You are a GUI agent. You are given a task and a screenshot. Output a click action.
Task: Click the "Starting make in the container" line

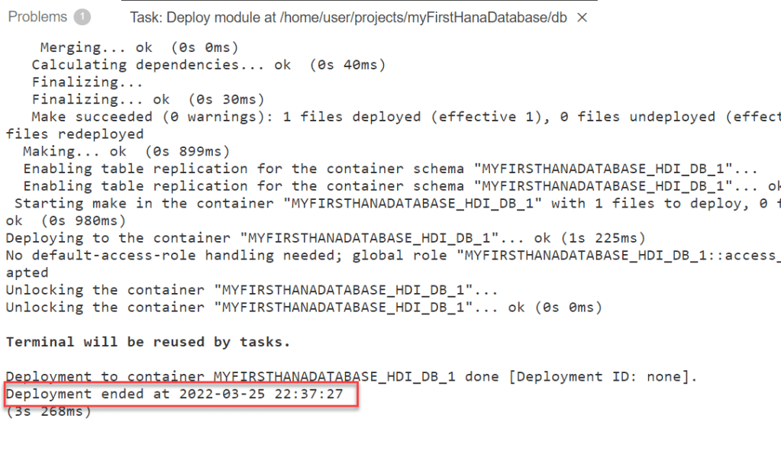(x=382, y=203)
